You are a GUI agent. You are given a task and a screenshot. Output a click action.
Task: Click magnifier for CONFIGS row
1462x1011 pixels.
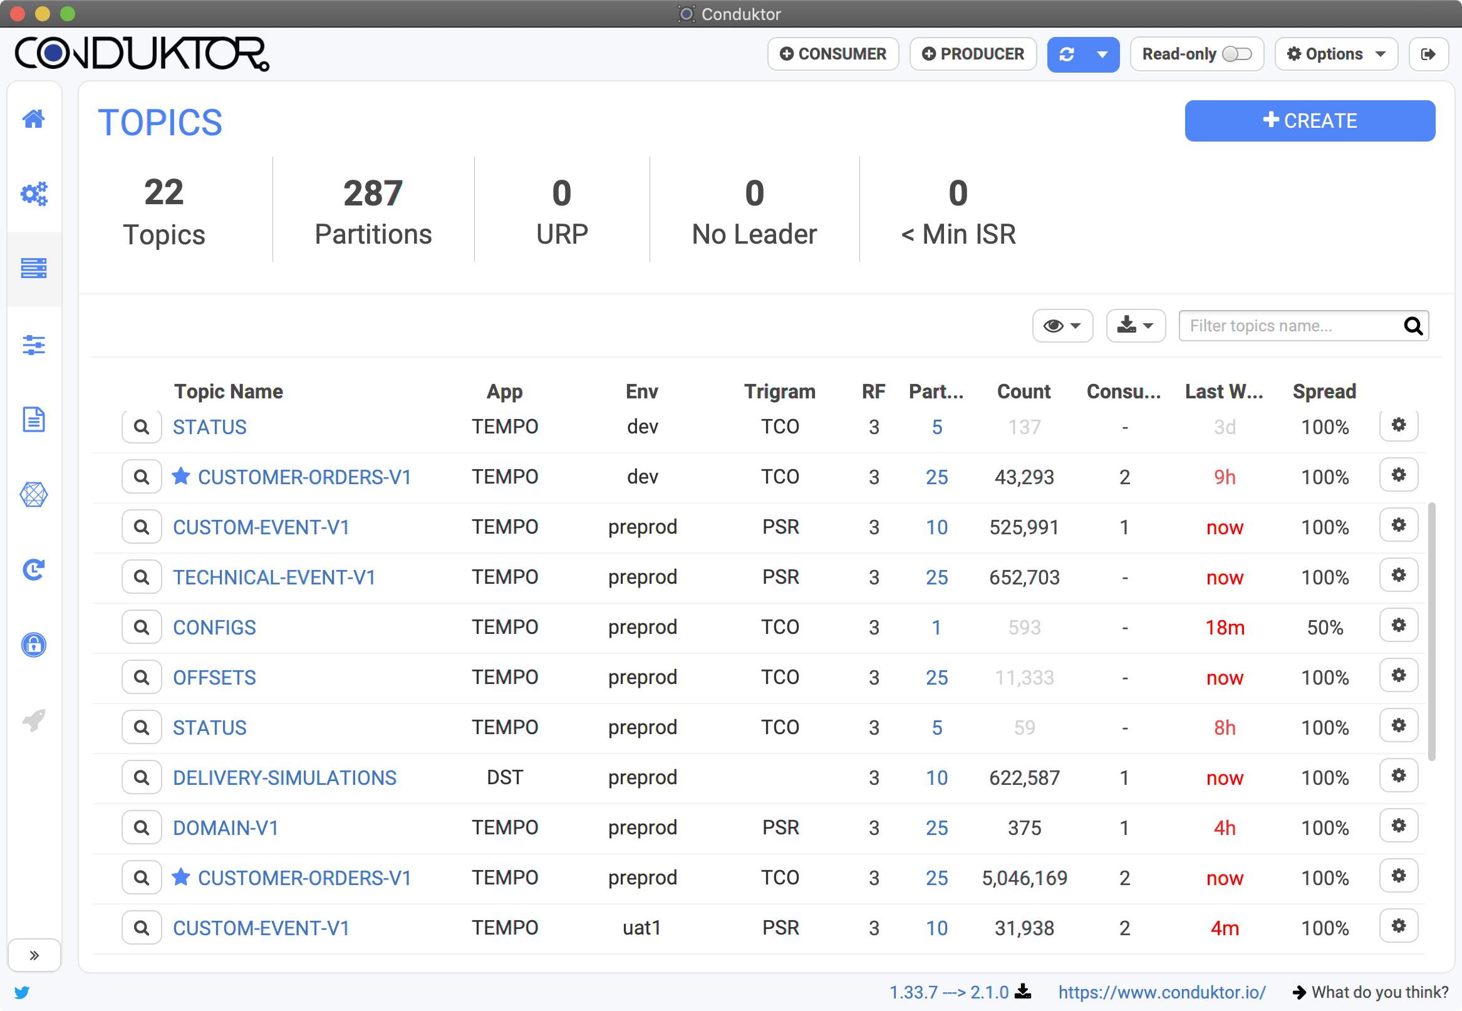[x=142, y=626]
